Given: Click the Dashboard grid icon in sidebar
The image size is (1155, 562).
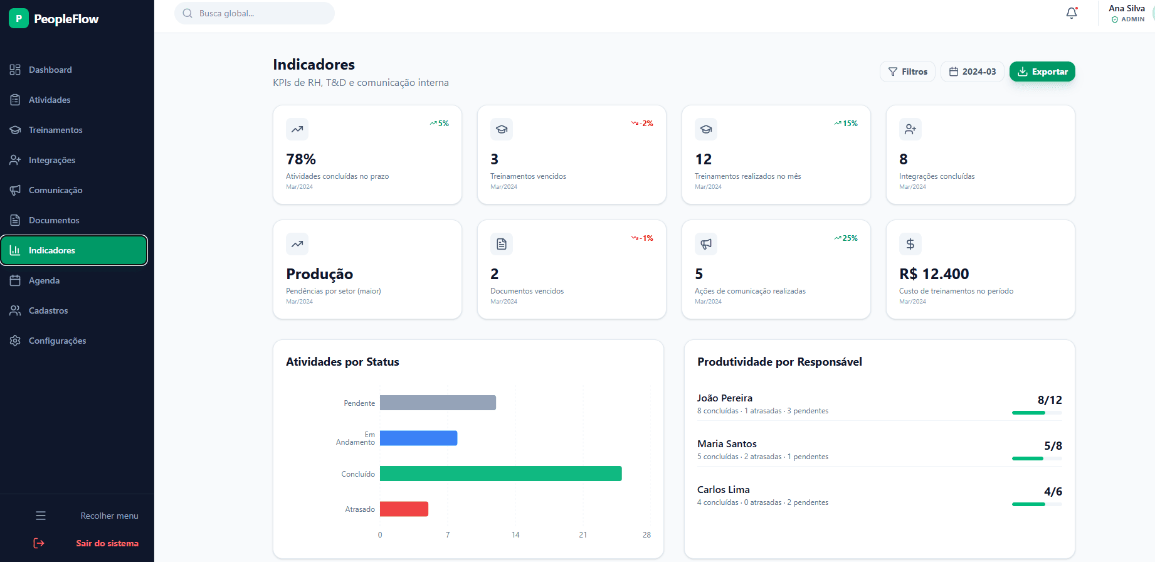Looking at the screenshot, I should pos(15,70).
